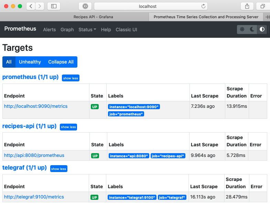
Task: Select the All targets filter
Action: [9, 62]
